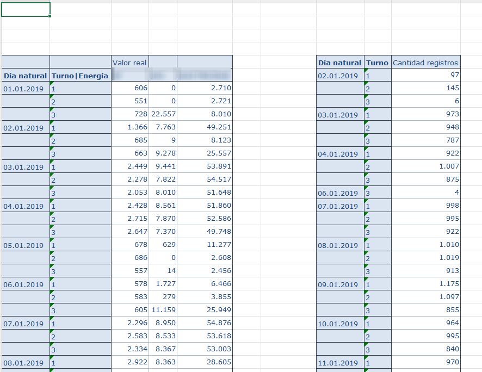This screenshot has height=372, width=482.
Task: Select cell with value 2.456
Action: point(205,271)
